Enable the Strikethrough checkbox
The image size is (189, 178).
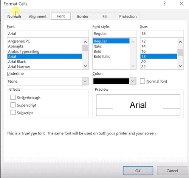point(13,98)
